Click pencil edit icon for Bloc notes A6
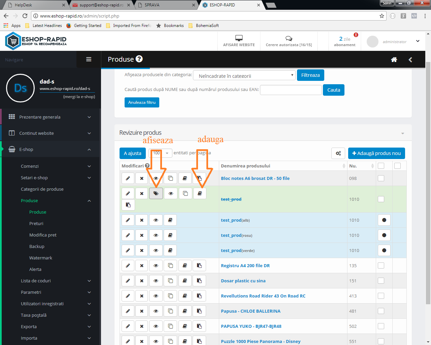This screenshot has width=431, height=345. (x=128, y=178)
